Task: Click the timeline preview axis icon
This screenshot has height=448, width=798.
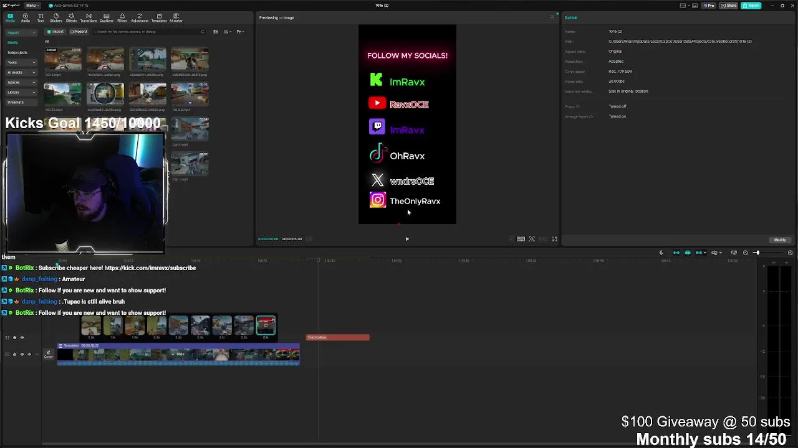Action: [x=734, y=253]
